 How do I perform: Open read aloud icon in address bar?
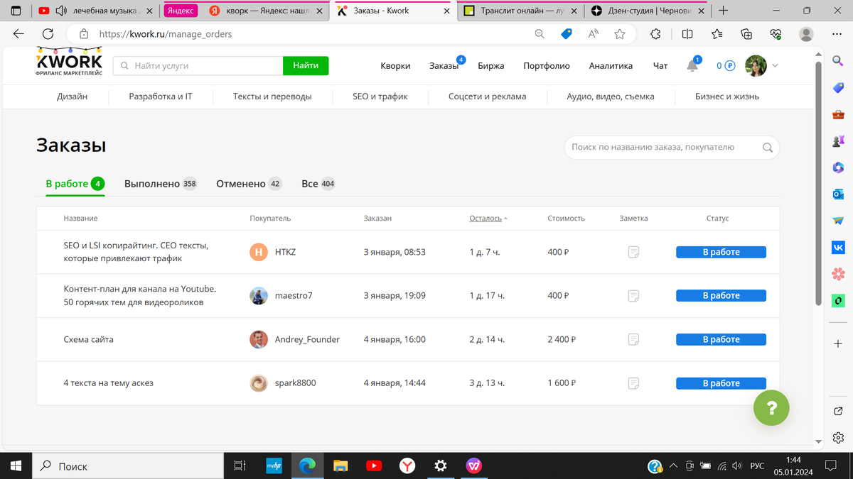pos(594,33)
